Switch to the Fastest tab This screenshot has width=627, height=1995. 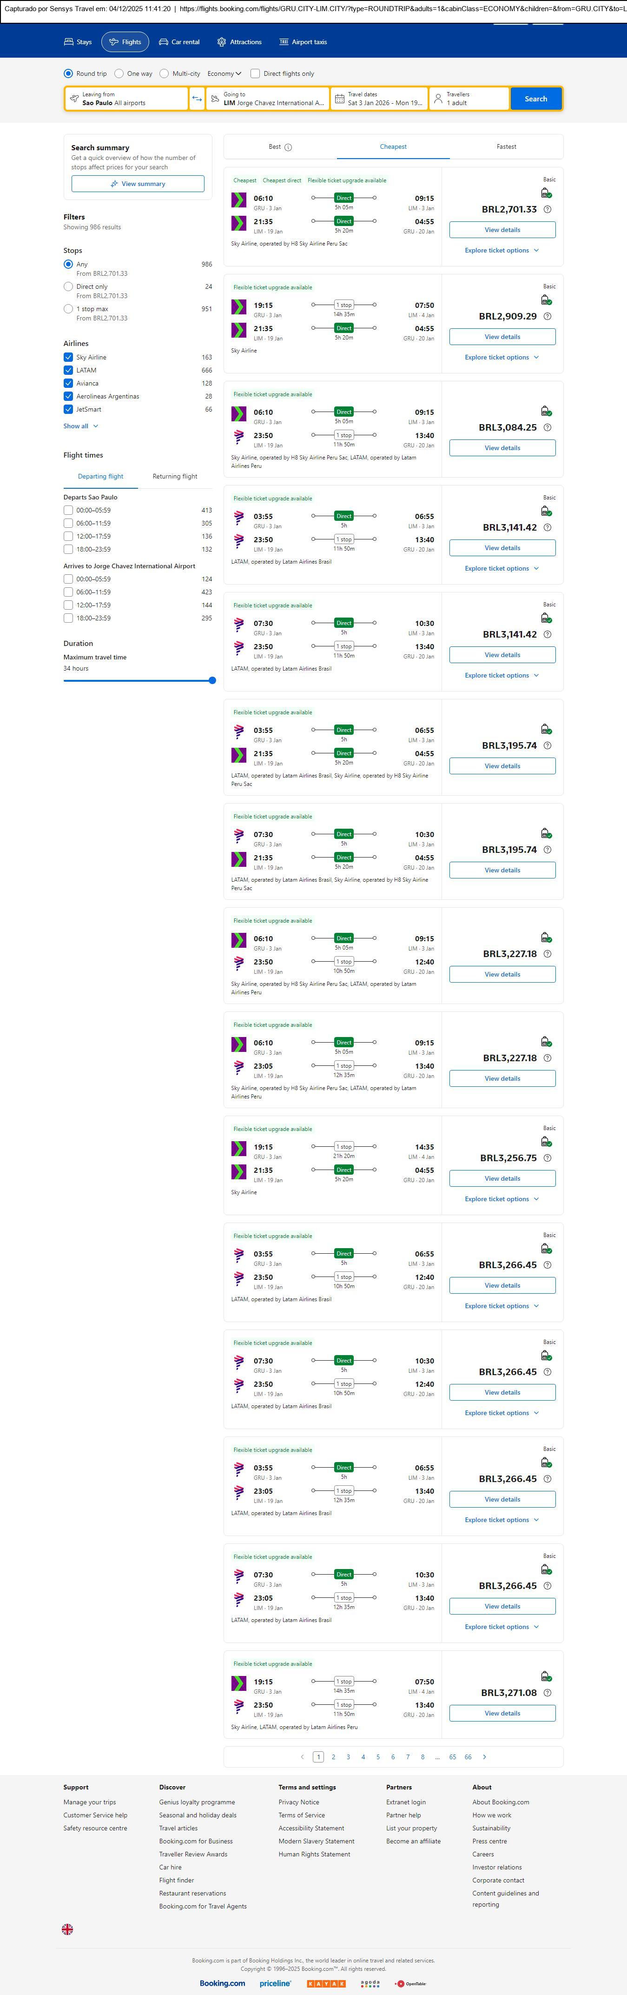tap(506, 146)
